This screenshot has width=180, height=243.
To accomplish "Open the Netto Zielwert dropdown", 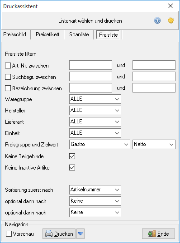I will pyautogui.click(x=154, y=145).
